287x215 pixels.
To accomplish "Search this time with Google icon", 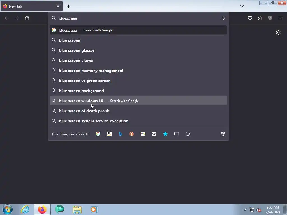I will pos(98,134).
